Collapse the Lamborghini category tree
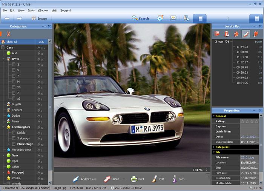This screenshot has width=264, height=191. coord(3,127)
